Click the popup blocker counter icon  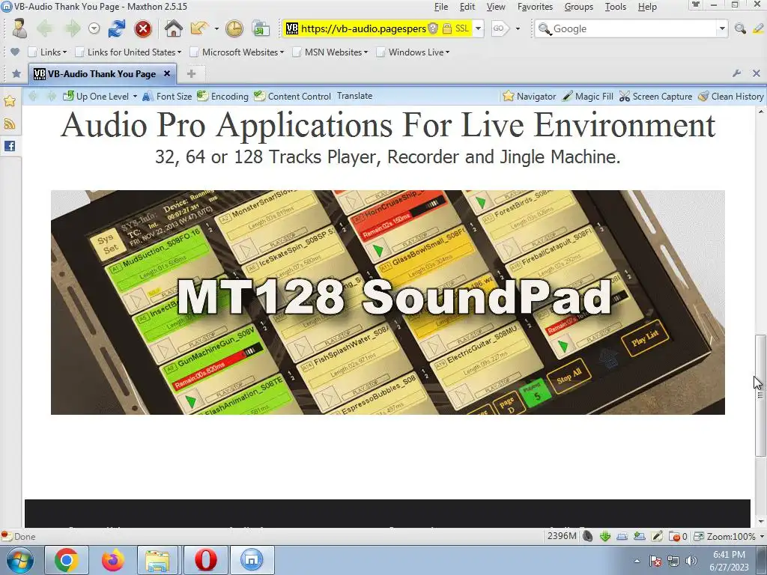[x=677, y=536]
